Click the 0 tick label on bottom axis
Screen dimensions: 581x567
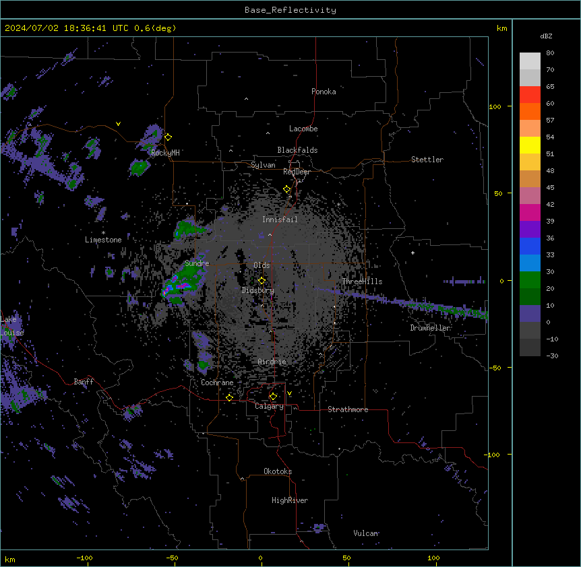point(260,558)
